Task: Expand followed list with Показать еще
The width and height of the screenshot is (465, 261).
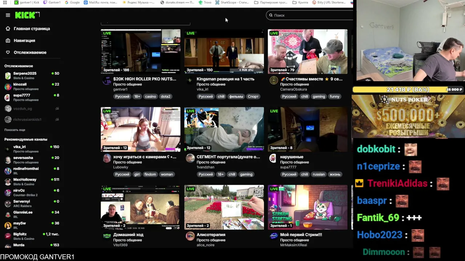Action: click(x=15, y=130)
